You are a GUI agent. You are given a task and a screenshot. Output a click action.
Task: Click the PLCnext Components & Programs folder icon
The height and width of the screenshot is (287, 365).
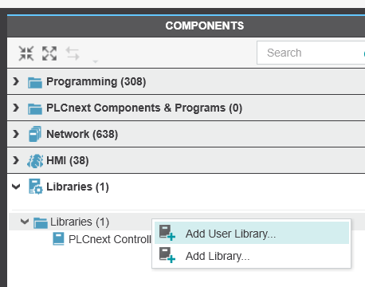(35, 108)
